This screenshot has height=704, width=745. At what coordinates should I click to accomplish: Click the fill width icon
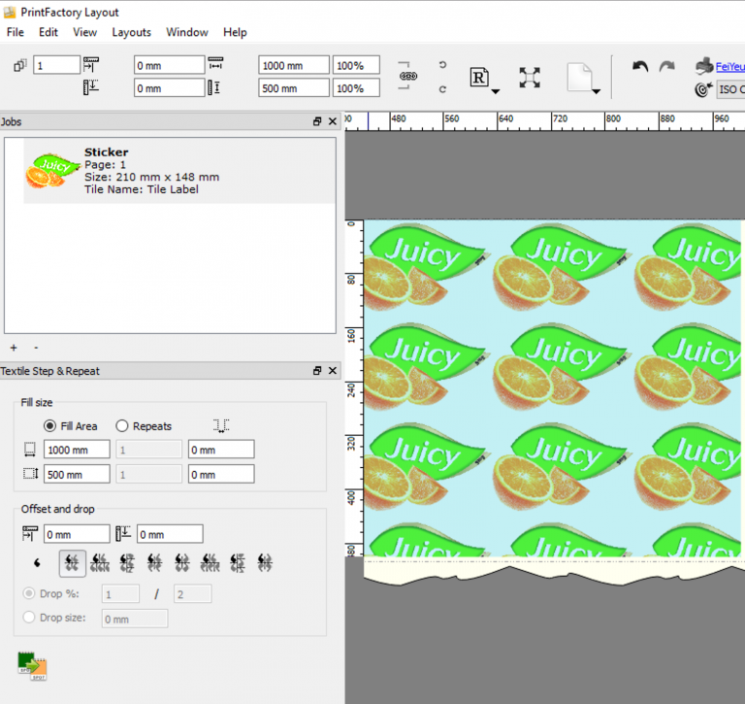30,450
